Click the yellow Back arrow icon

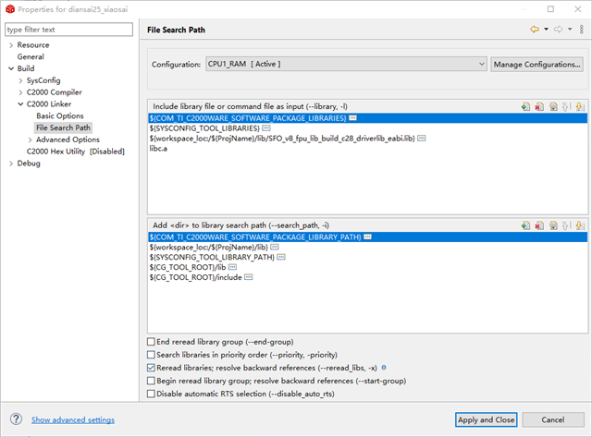point(534,30)
